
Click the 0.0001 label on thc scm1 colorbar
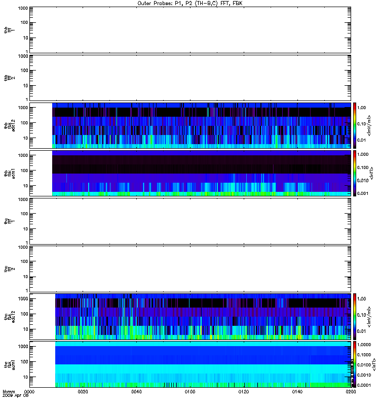[364, 385]
